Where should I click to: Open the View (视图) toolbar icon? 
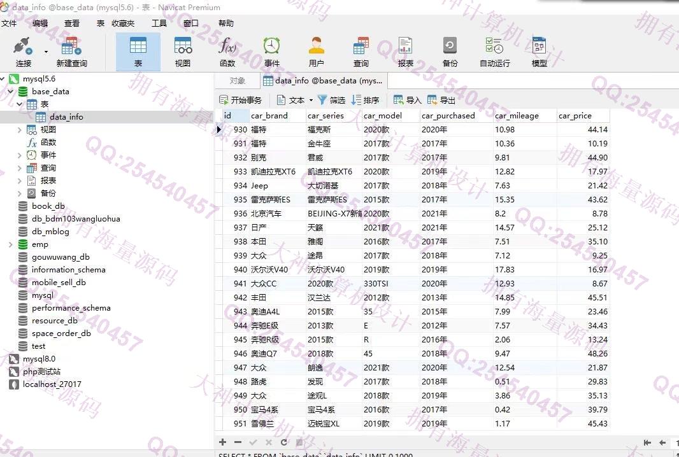click(183, 52)
